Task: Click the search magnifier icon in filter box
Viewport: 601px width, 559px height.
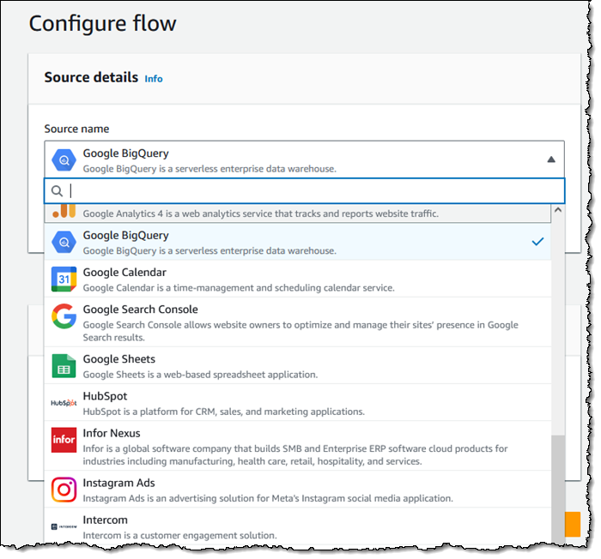Action: tap(58, 190)
